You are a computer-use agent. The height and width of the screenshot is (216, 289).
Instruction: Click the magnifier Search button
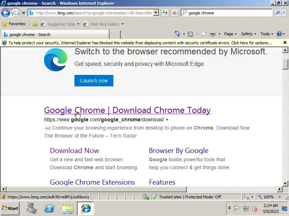pyautogui.click(x=278, y=13)
